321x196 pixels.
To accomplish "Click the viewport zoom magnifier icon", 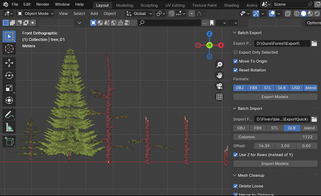I will (219, 65).
